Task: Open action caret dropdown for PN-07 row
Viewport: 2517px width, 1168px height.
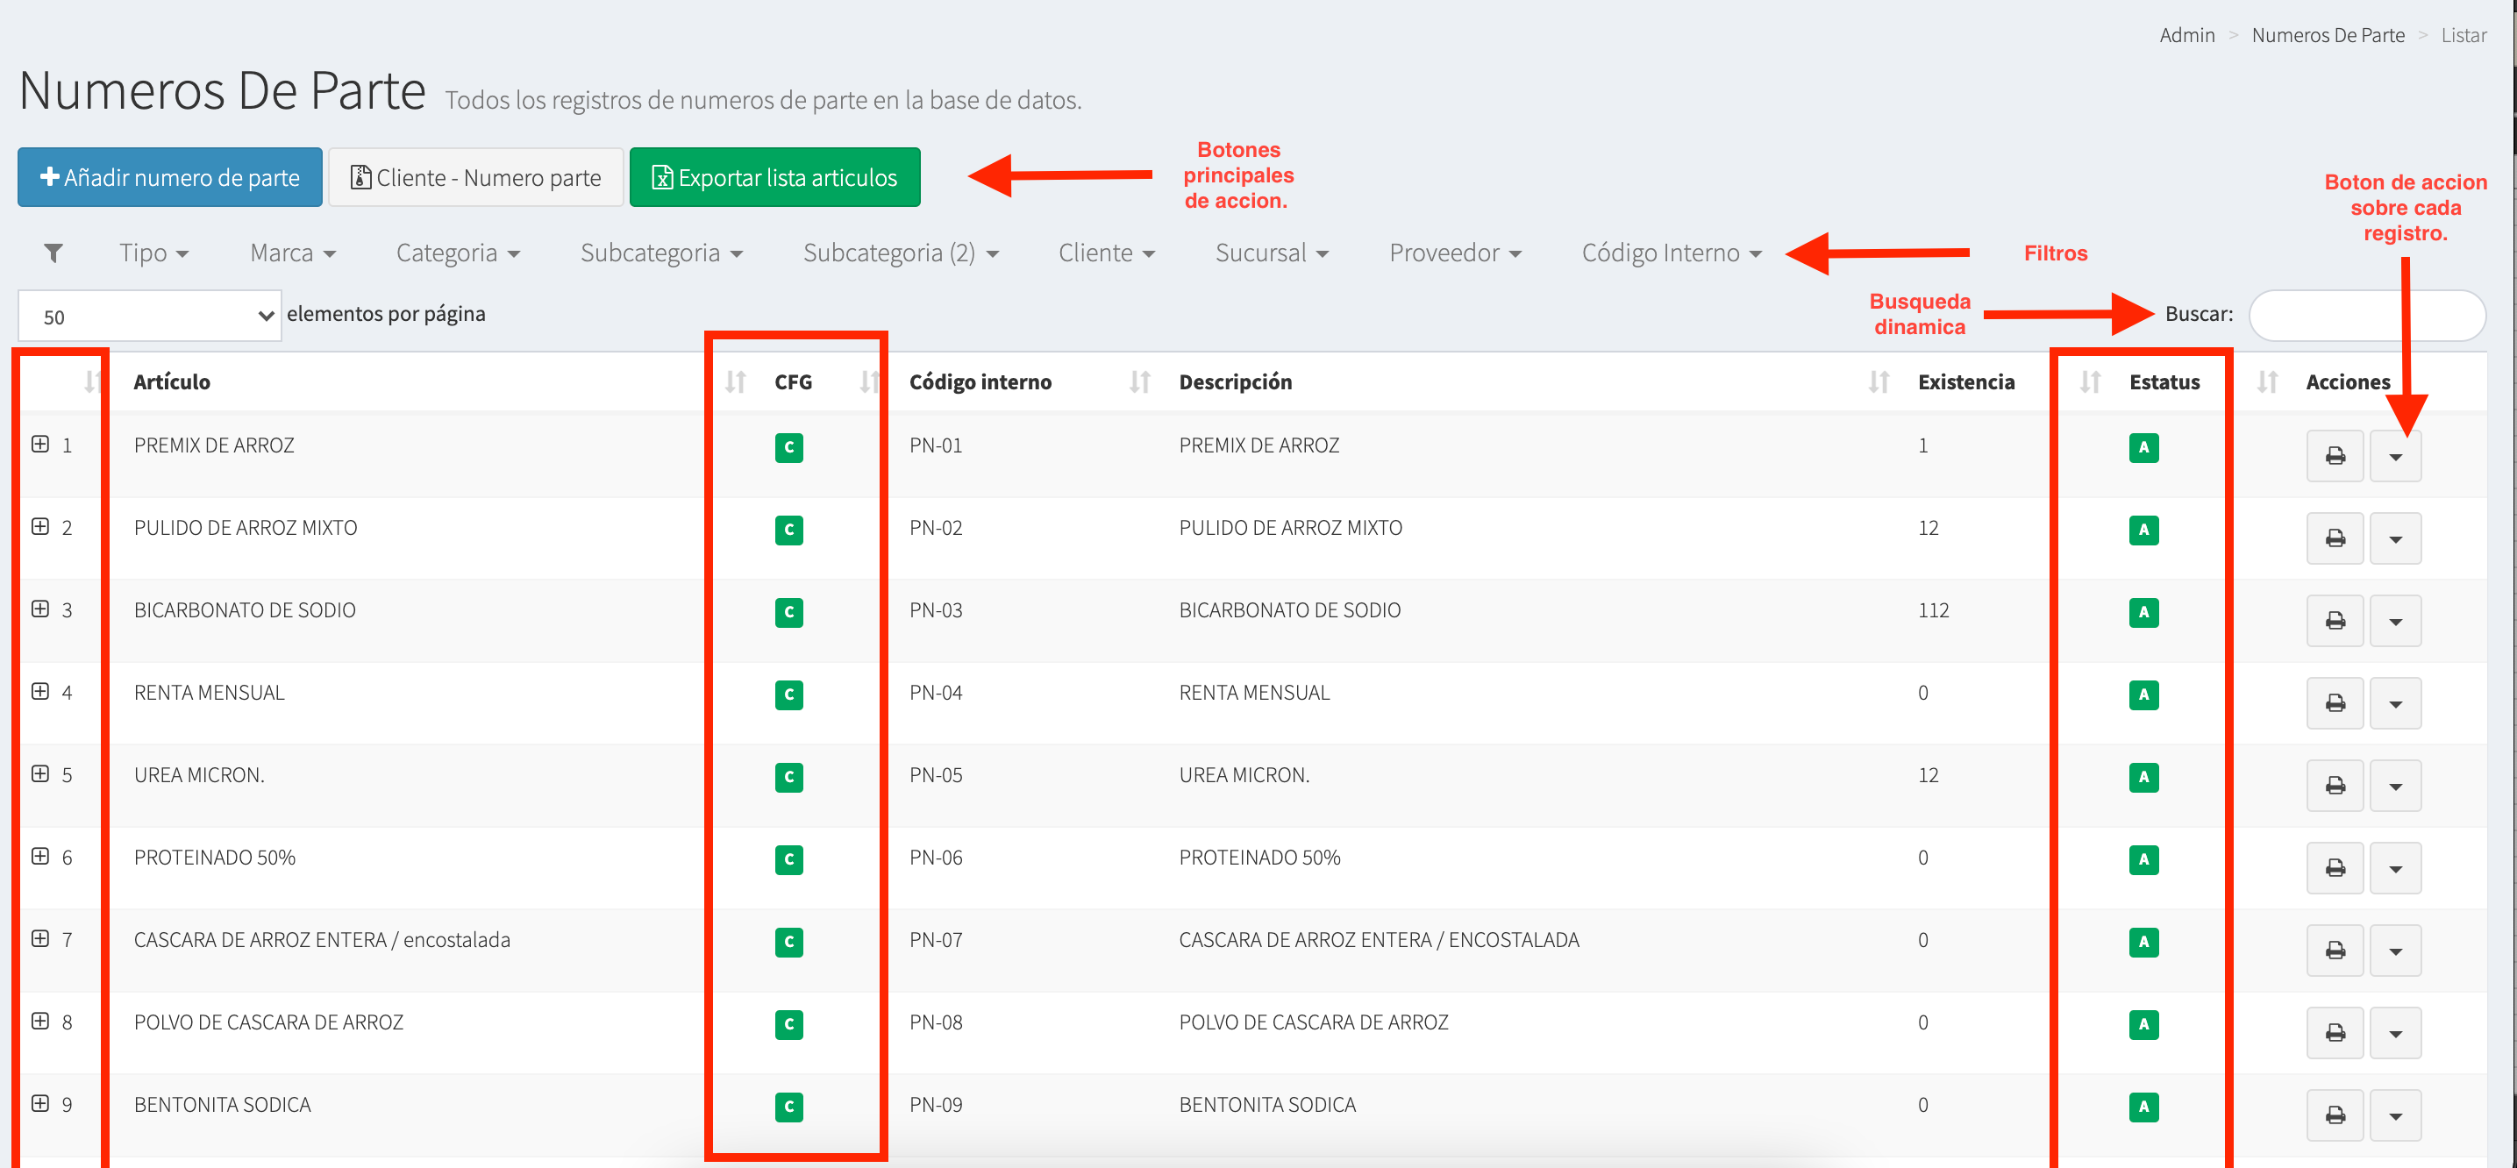Action: tap(2395, 951)
